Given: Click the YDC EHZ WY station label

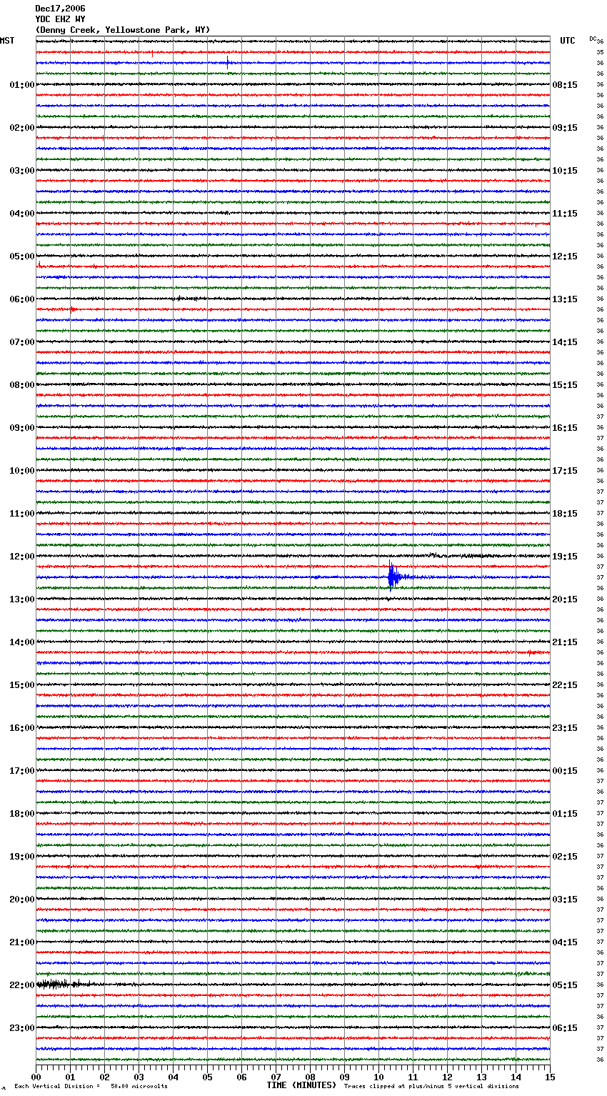Looking at the screenshot, I should tap(60, 19).
